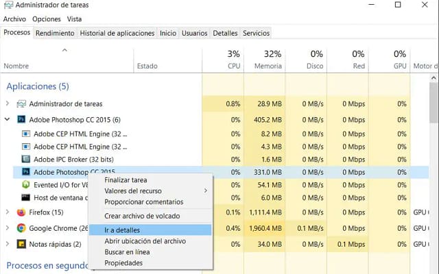
Task: Select the Procesos tab
Action: tap(16, 32)
